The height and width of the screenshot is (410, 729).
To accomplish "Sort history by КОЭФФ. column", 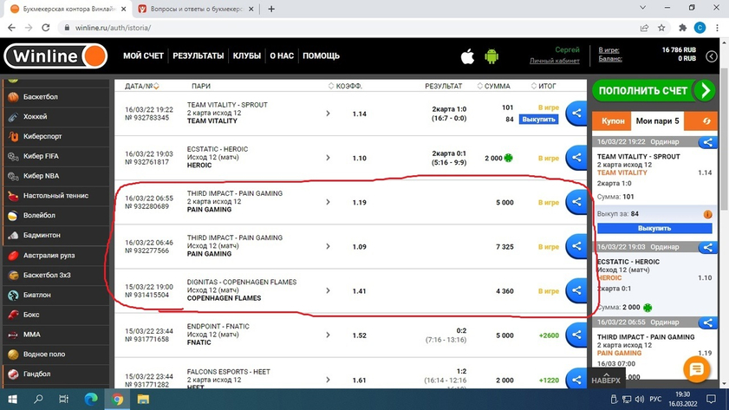I will (x=345, y=86).
